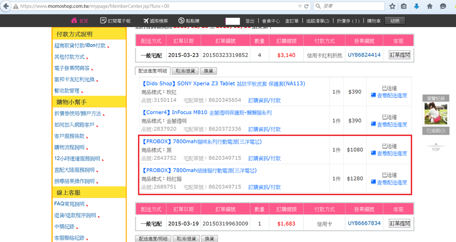Open 追蹤清單(2) wishlist
Image resolution: width=456 pixels, height=242 pixels.
(x=318, y=21)
